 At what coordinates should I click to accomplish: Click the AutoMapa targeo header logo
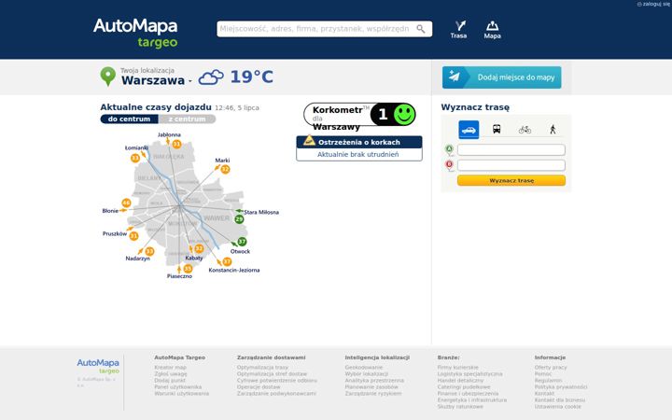click(135, 33)
